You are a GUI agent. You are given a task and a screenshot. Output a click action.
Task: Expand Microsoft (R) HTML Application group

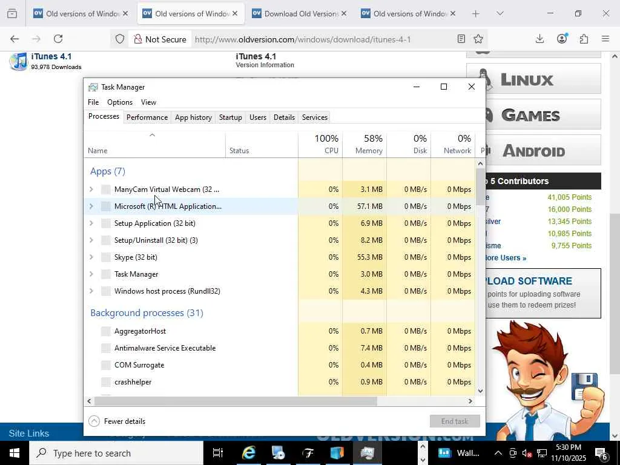[91, 206]
